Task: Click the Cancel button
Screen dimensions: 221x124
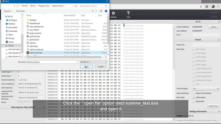Action: pyautogui.click(x=100, y=66)
